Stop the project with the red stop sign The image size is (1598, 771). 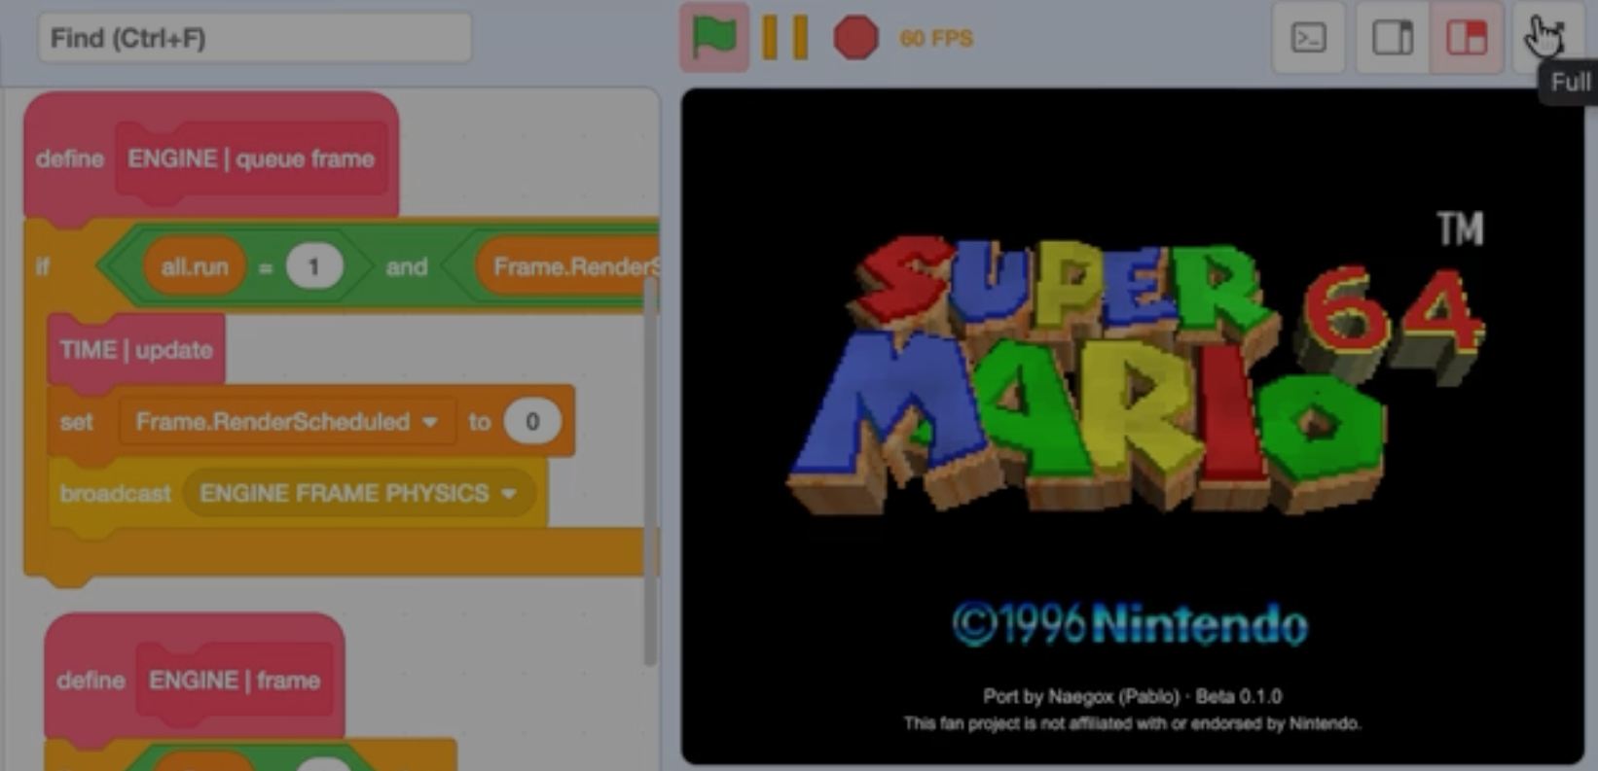pos(855,38)
